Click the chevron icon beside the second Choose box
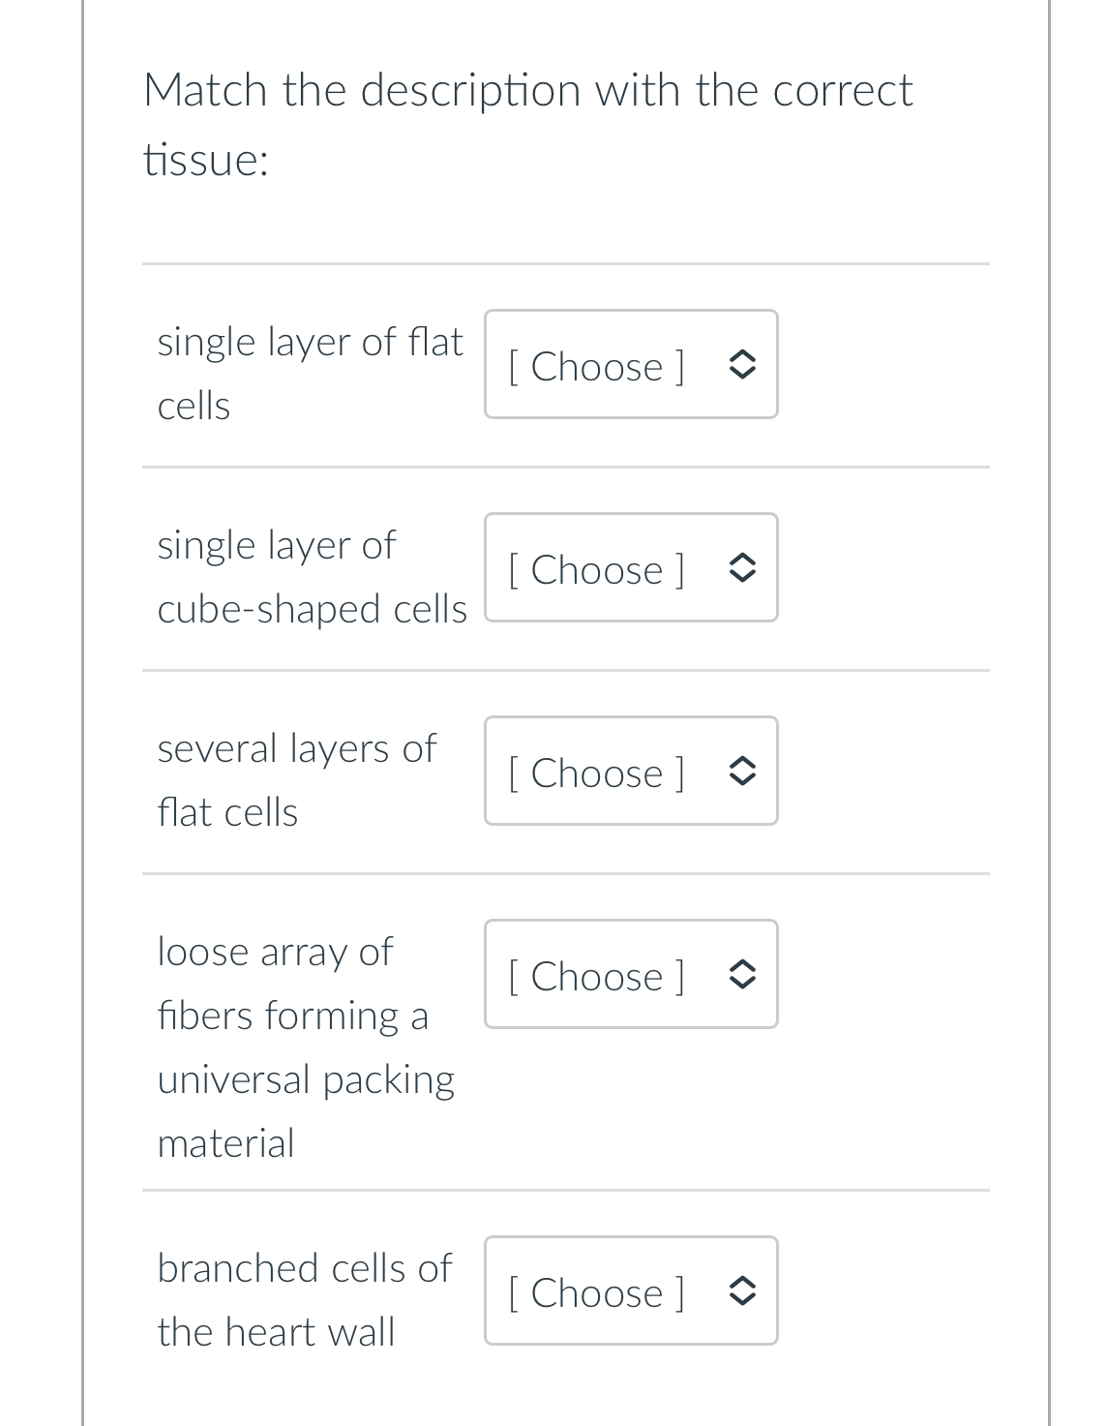This screenshot has height=1426, width=1106. click(741, 570)
